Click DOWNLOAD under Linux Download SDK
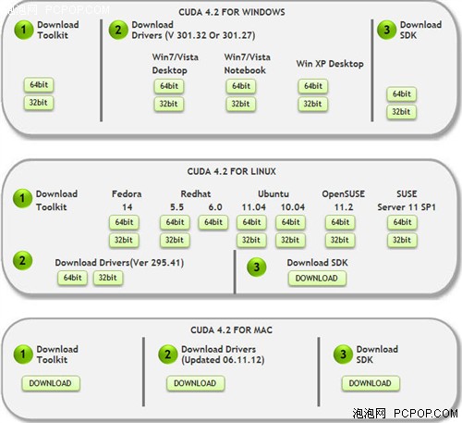Viewport: 462px width, 423px height. coord(317,279)
